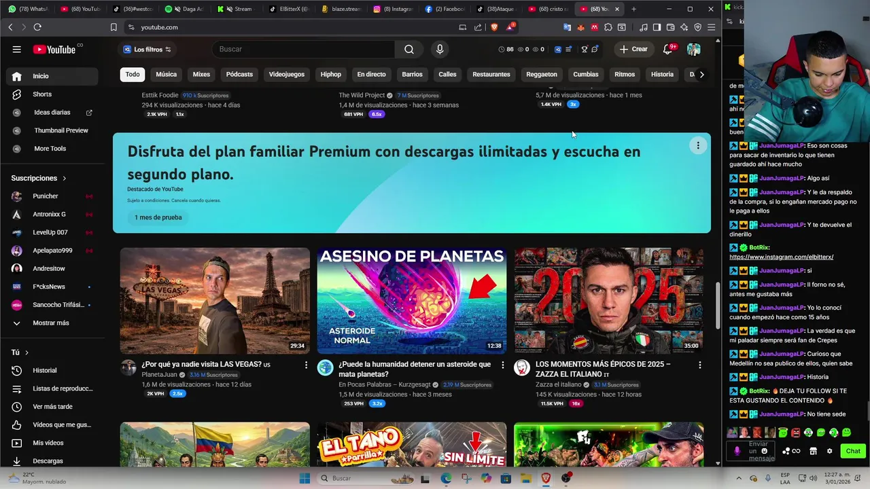Click the YouTube logo

[54, 49]
